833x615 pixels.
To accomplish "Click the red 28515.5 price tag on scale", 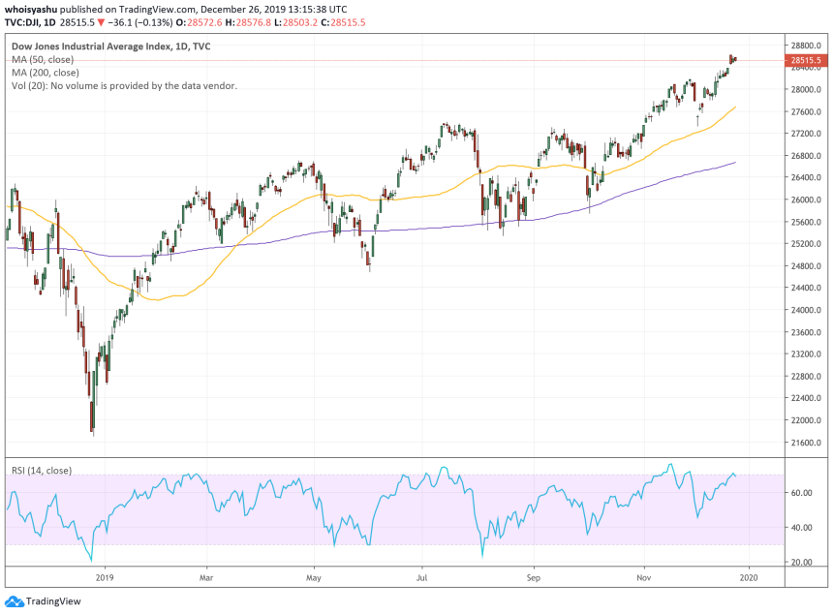I will click(805, 59).
